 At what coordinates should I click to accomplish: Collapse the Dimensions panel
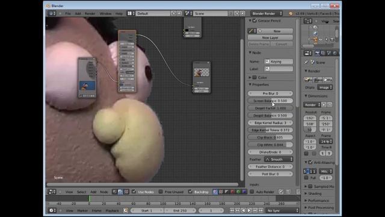[306, 96]
